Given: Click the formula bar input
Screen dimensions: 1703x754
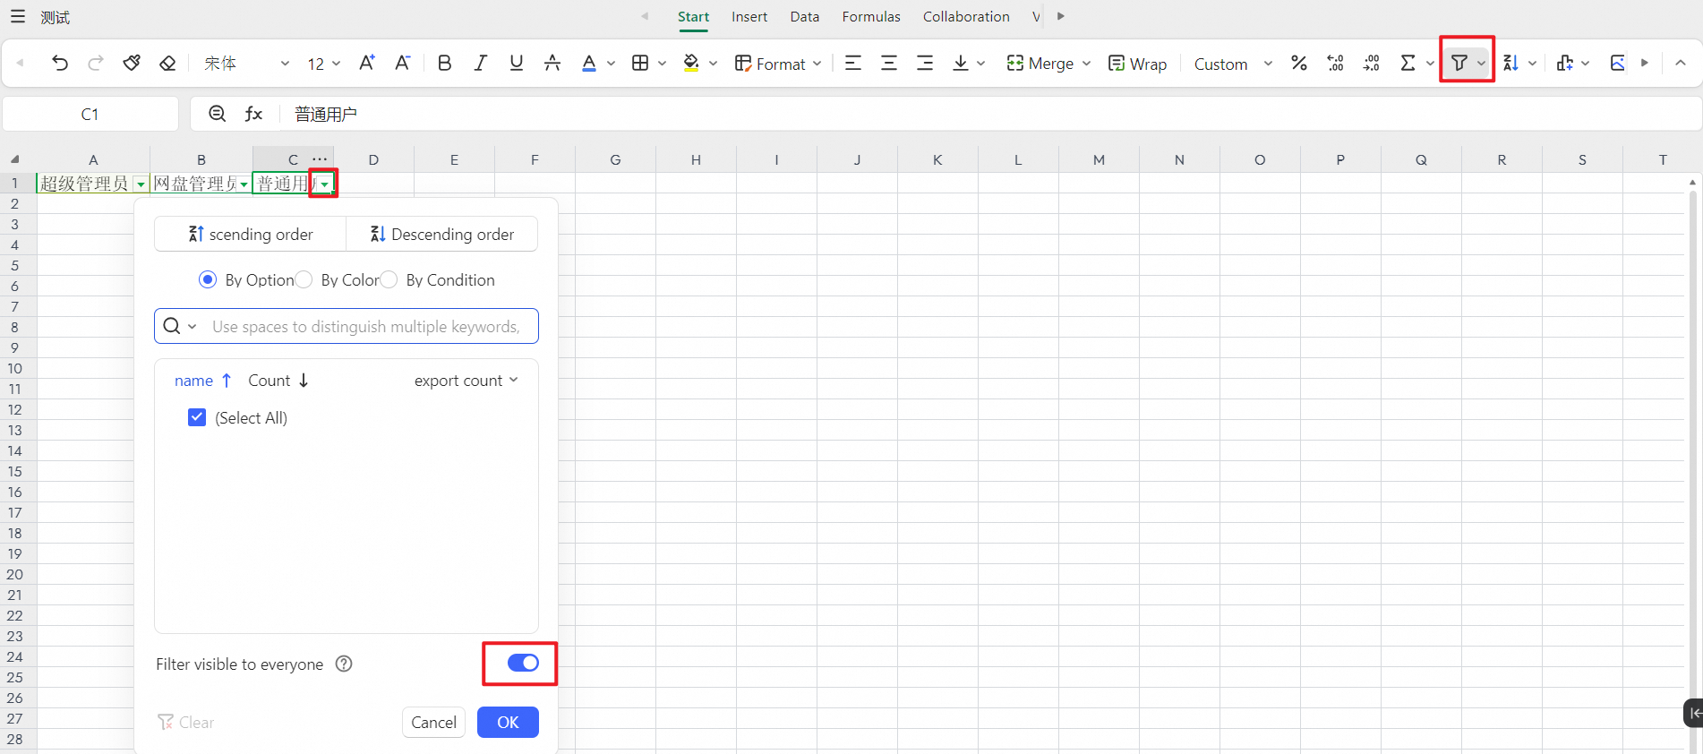Looking at the screenshot, I should tap(989, 114).
